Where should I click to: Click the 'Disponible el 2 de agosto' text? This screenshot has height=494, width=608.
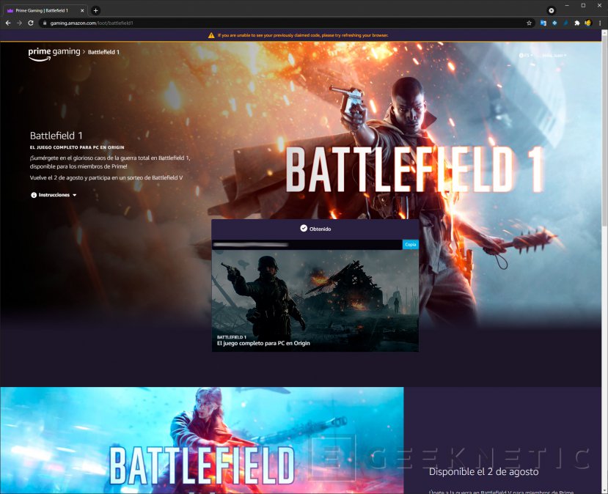pos(483,471)
